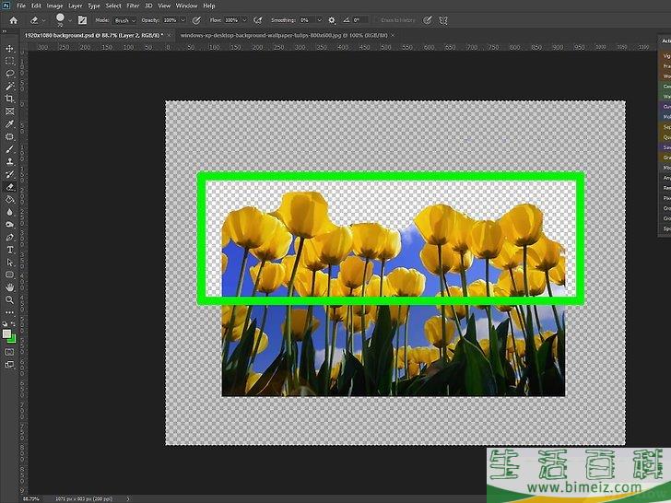Open the Select menu
The image size is (671, 503).
point(113,6)
